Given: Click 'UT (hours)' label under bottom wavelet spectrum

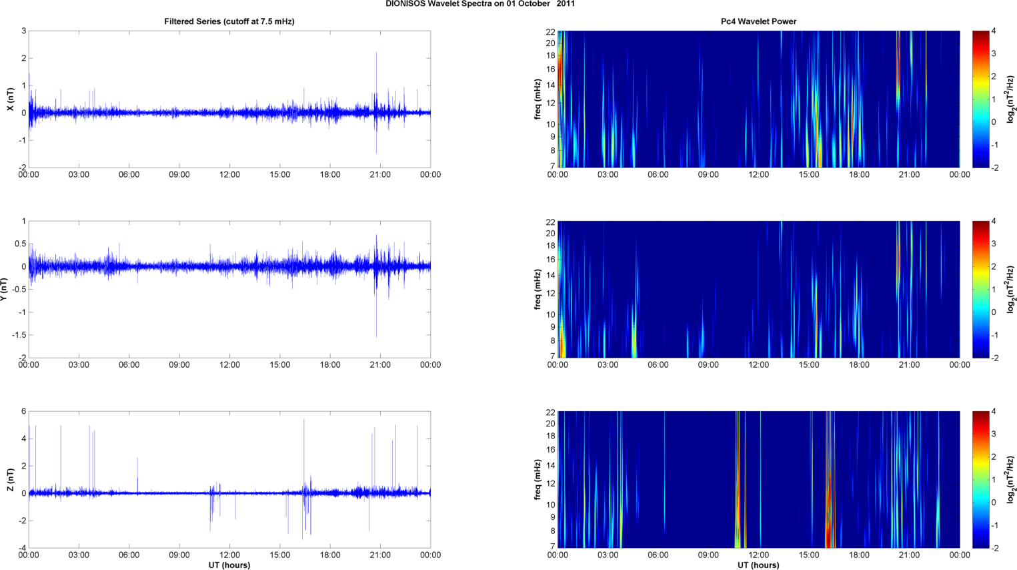Looking at the screenshot, I should pyautogui.click(x=758, y=565).
